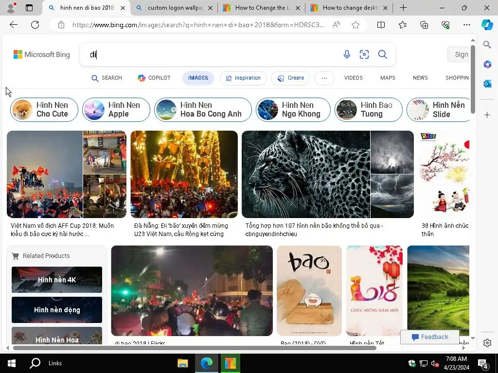The width and height of the screenshot is (498, 373).
Task: Open Windows taskbar search magnifier
Action: pyautogui.click(x=35, y=363)
